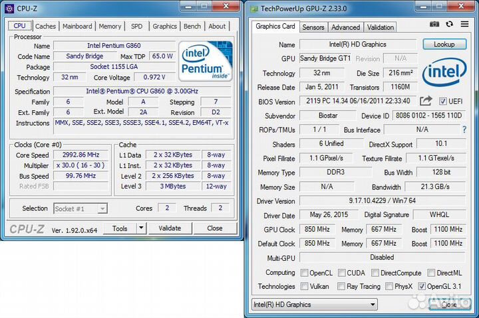Click the Digital Signature WHQL value
The image size is (479, 318).
(440, 214)
